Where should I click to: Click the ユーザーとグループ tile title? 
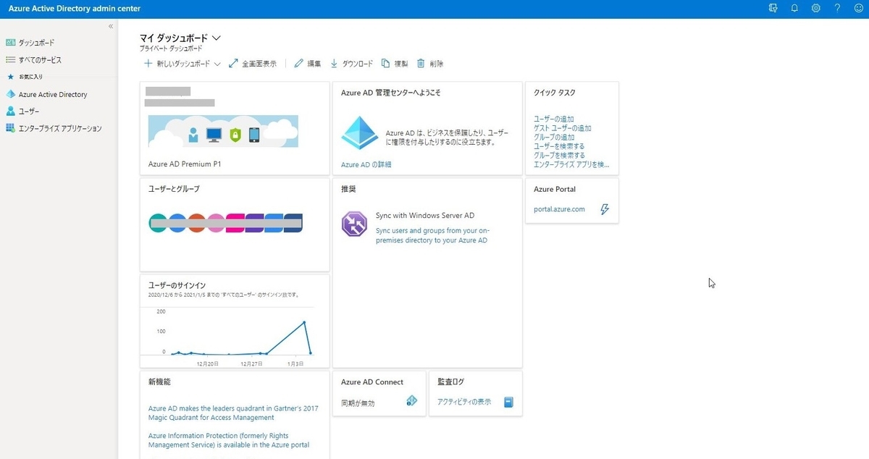[174, 188]
